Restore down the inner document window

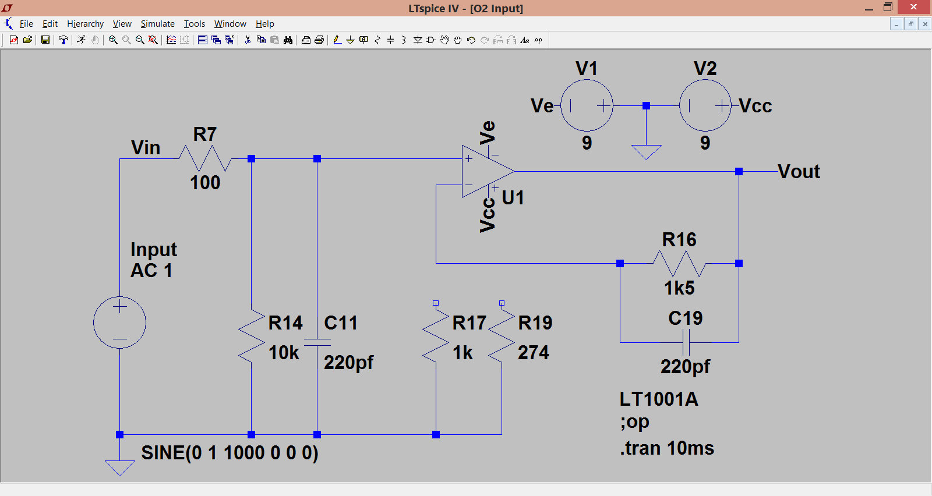(x=910, y=24)
